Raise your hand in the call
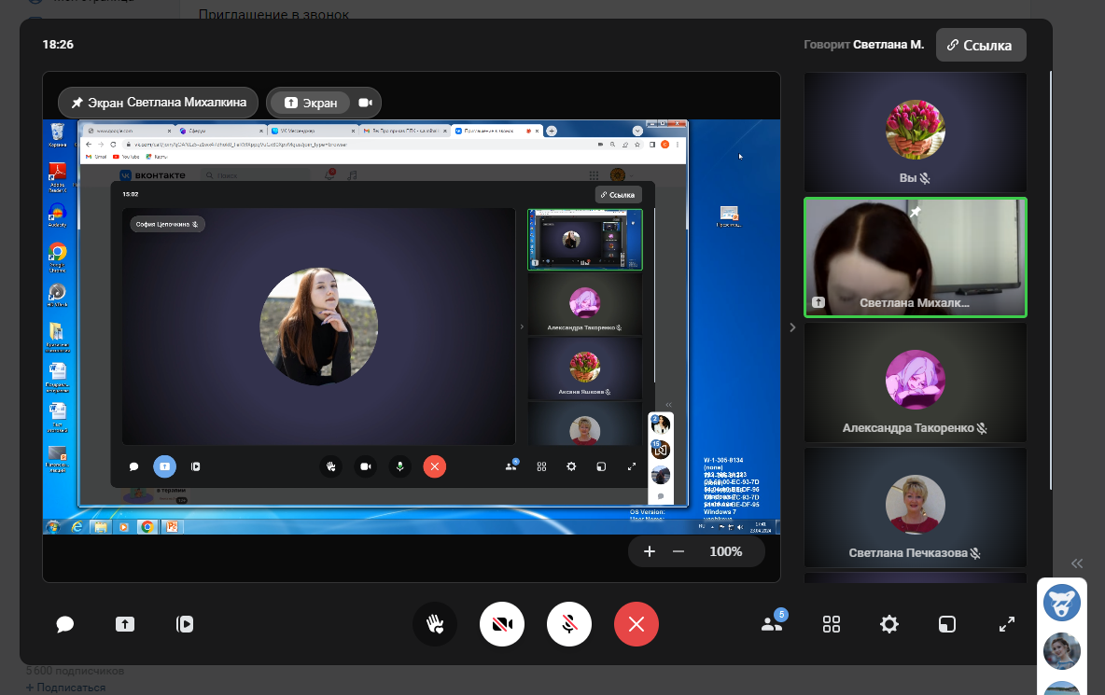The width and height of the screenshot is (1105, 695). pyautogui.click(x=435, y=625)
